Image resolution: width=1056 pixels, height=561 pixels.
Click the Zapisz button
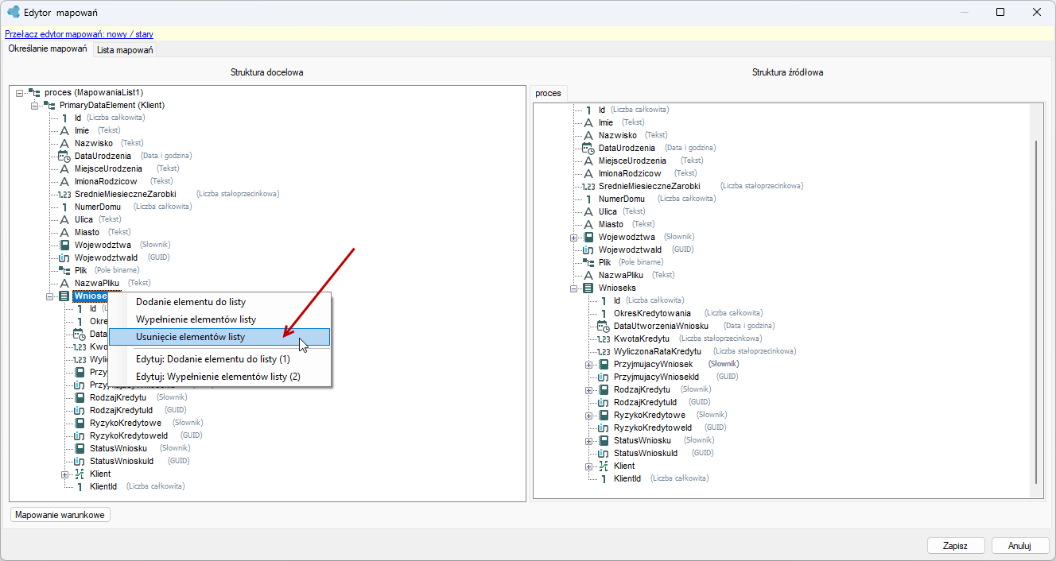pos(956,546)
